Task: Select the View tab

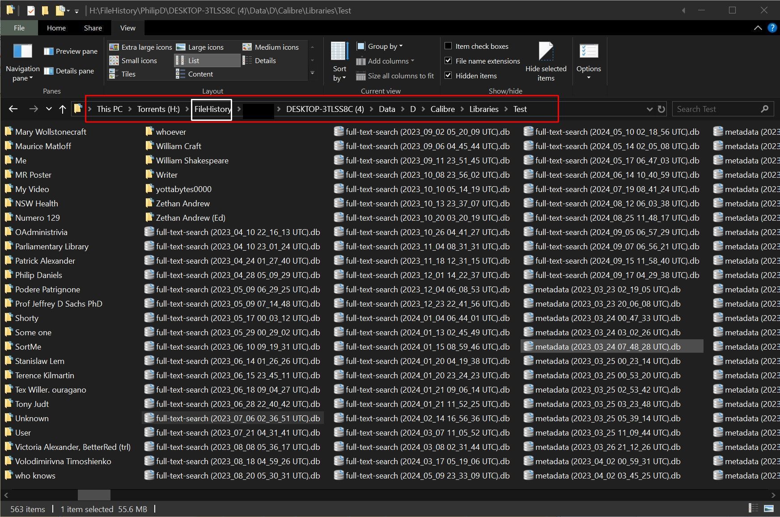Action: 127,28
